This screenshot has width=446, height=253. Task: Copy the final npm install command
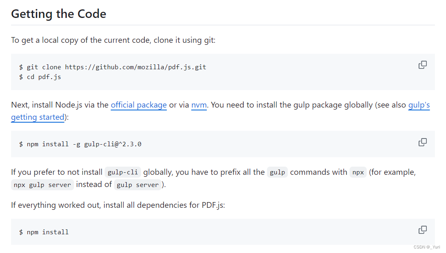click(422, 230)
